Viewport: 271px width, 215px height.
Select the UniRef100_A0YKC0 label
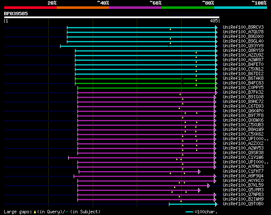(243, 181)
